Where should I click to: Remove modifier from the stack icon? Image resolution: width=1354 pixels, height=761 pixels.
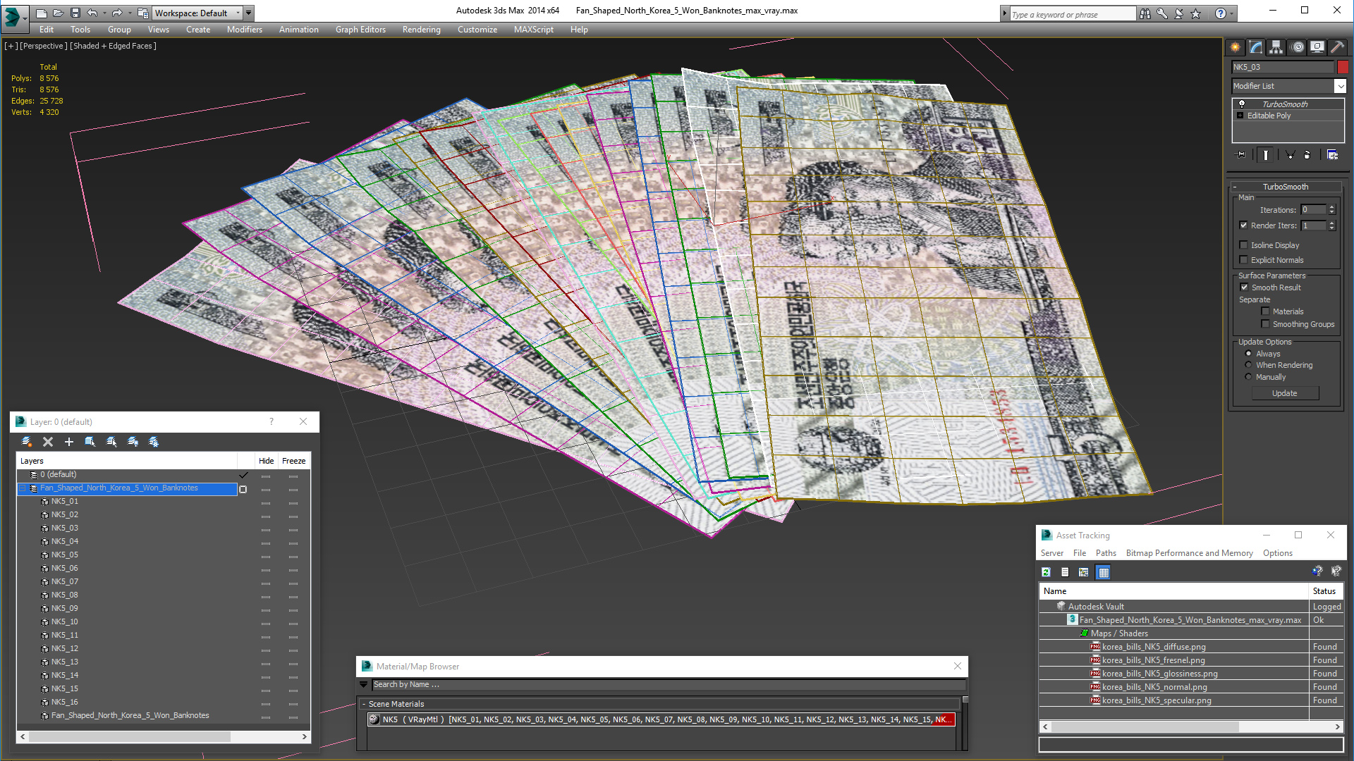1307,155
